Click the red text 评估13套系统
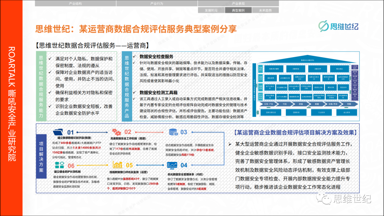The image size is (384, 216). 205,150
